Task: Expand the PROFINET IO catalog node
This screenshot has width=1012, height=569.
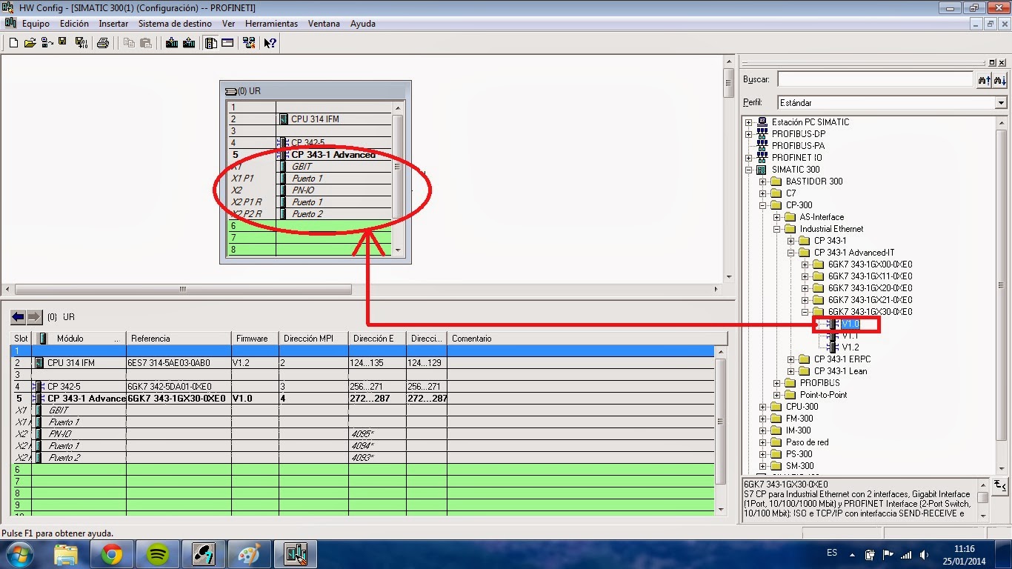Action: (749, 158)
